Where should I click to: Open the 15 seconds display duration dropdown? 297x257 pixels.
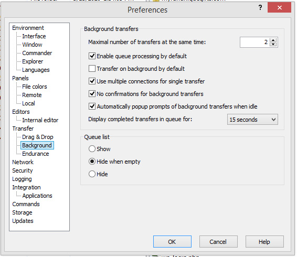(x=252, y=119)
